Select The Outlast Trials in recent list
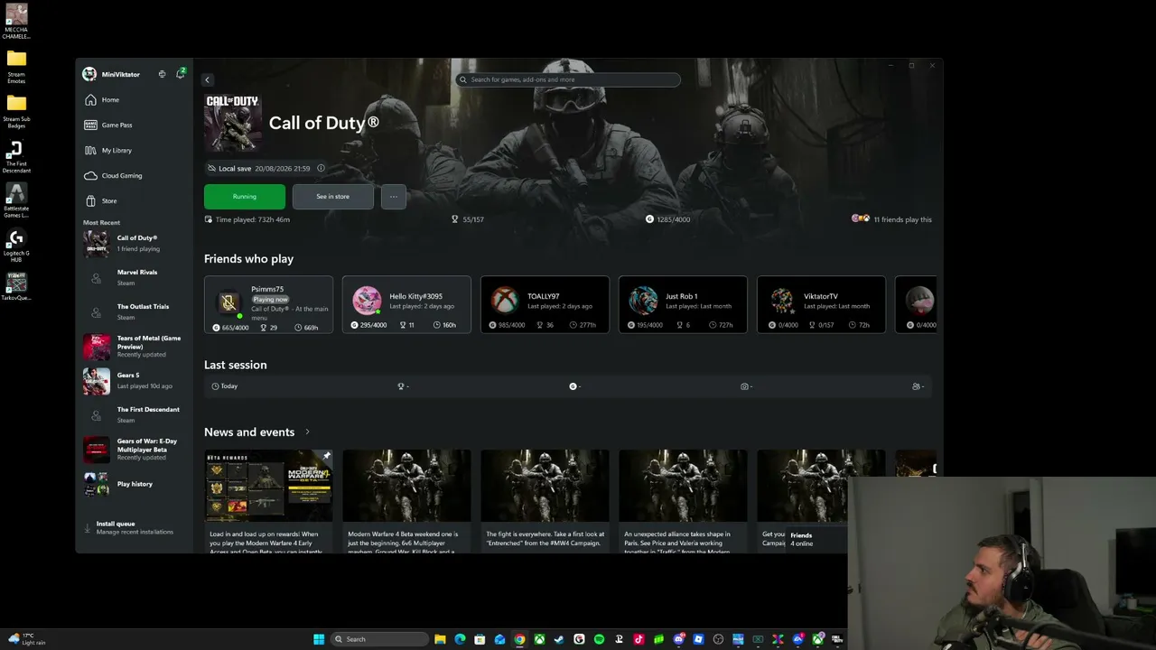1156x650 pixels. tap(134, 312)
